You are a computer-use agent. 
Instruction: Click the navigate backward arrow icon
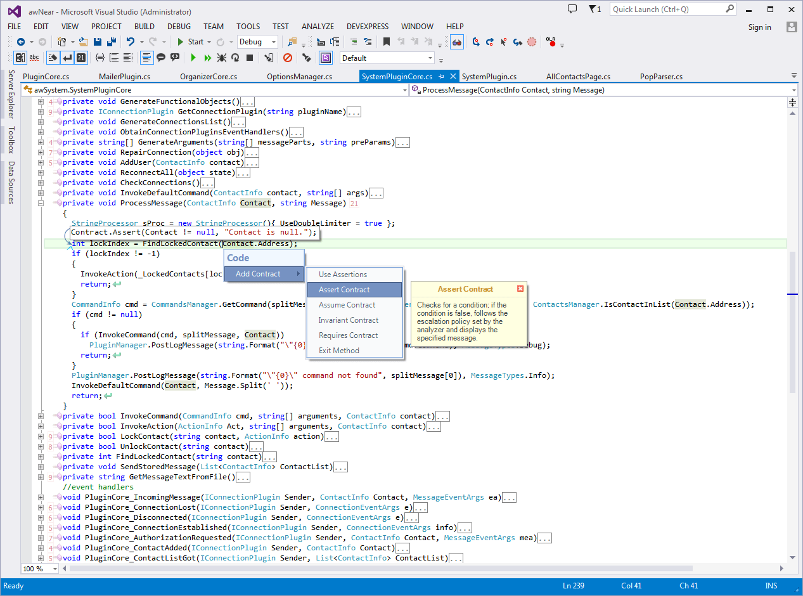pyautogui.click(x=21, y=42)
